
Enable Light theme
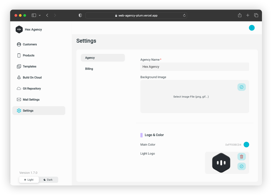pos(29,180)
